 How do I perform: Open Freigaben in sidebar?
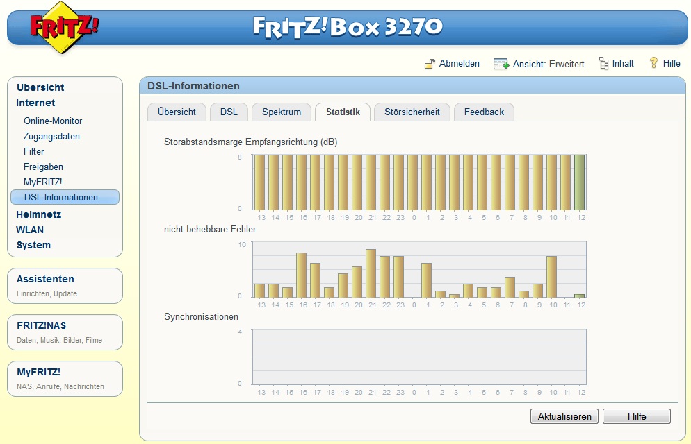click(x=43, y=167)
